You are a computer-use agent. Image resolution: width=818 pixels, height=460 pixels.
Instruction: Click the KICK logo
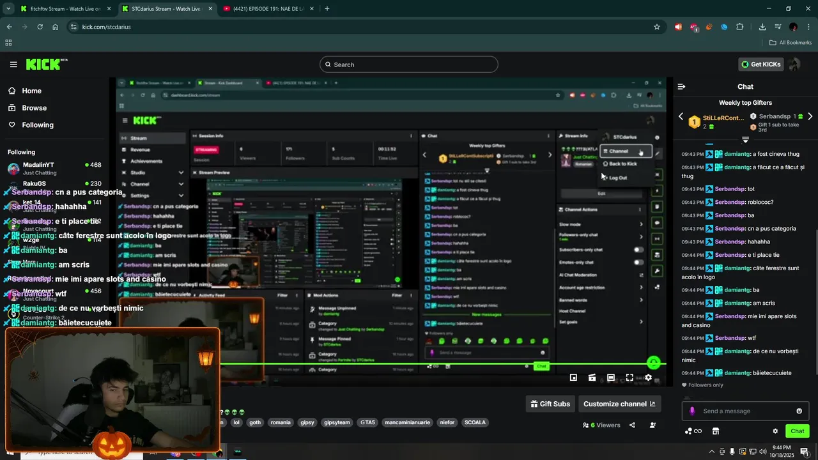pyautogui.click(x=46, y=64)
